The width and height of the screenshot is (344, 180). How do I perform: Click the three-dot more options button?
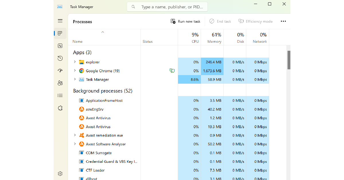[283, 21]
